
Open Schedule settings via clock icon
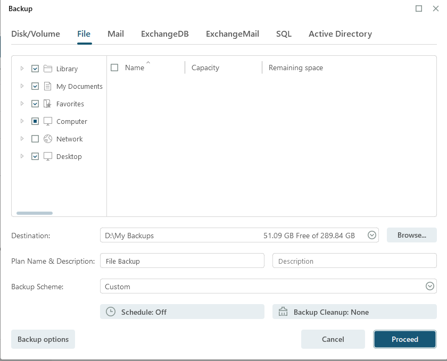[111, 312]
